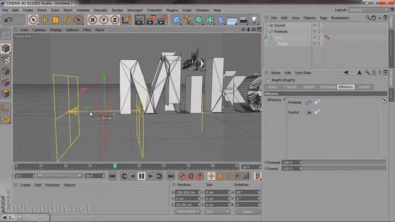This screenshot has width=395, height=222.
Task: Adjust Sound strength slider
Action: tap(344, 168)
